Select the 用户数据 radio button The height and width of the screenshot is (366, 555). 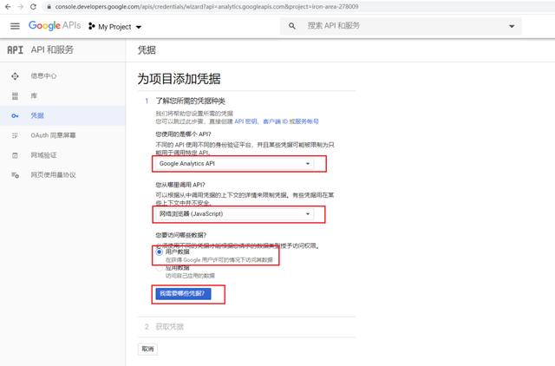(x=160, y=252)
